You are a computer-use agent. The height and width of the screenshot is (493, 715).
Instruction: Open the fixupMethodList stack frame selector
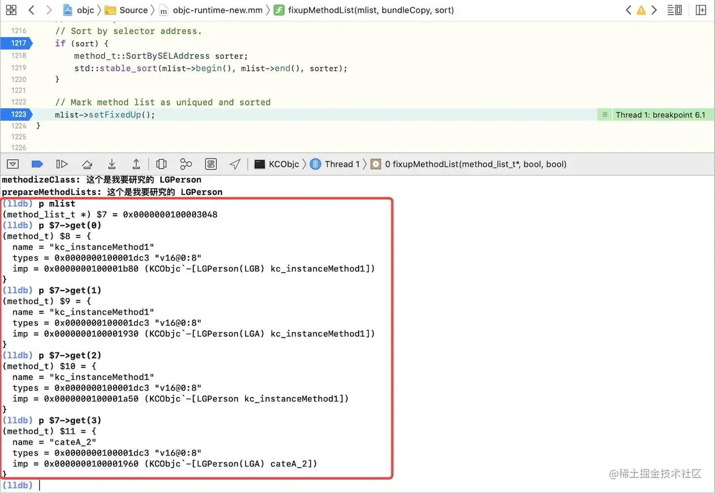tap(476, 164)
